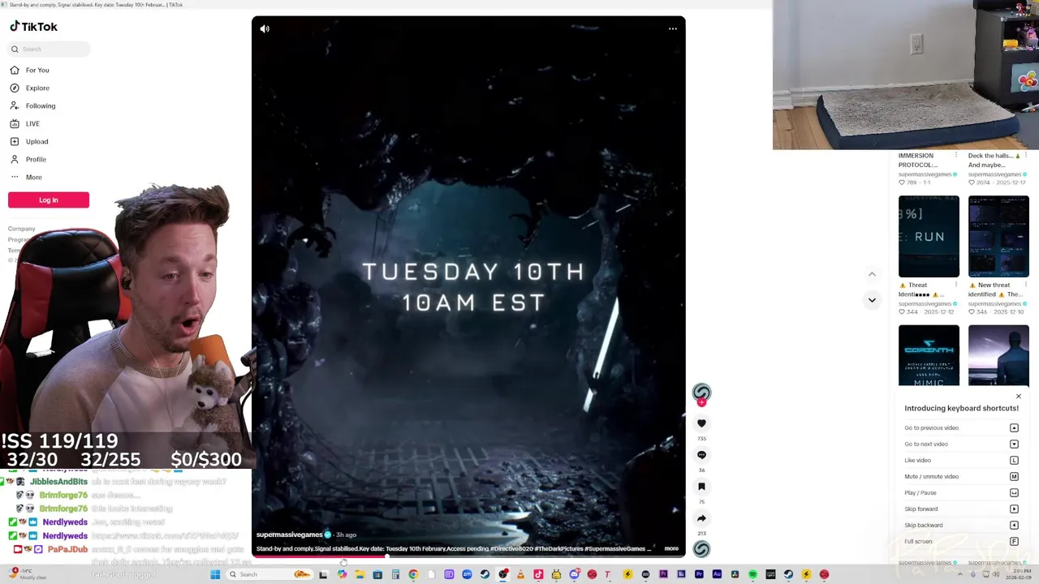This screenshot has height=584, width=1039.
Task: Open the Company footer link
Action: [22, 229]
